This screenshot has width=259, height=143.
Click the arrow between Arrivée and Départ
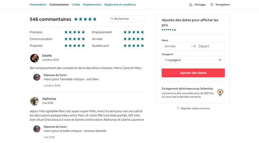coord(193,46)
